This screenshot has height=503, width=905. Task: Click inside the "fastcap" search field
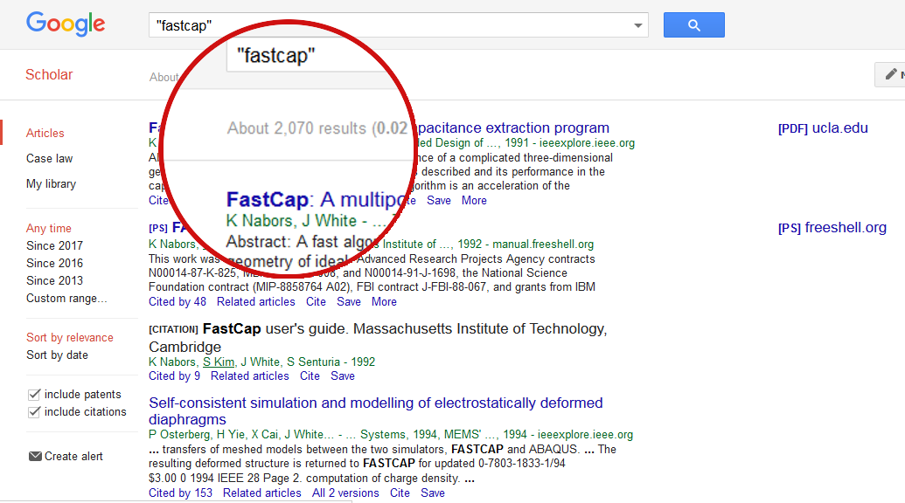385,25
